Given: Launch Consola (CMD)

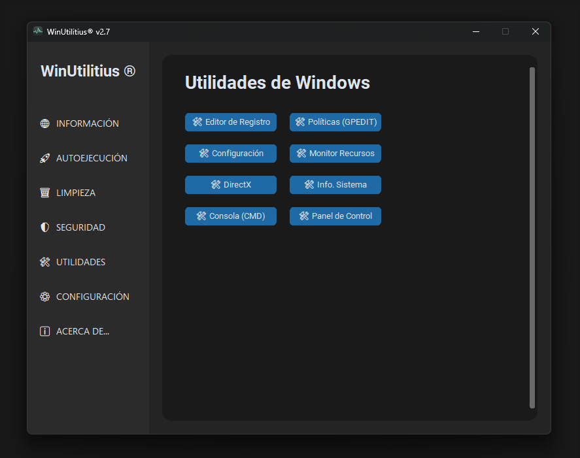Looking at the screenshot, I should click(231, 216).
